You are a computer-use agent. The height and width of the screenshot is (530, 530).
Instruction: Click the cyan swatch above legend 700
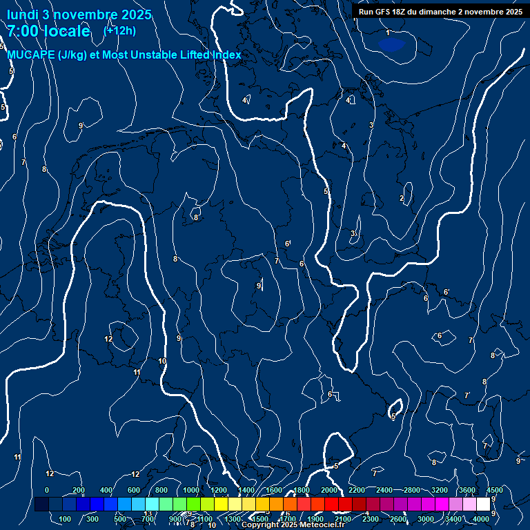tap(152, 504)
